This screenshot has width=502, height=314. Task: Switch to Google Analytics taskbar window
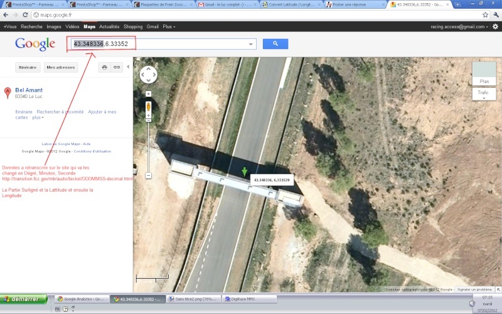tap(82, 299)
